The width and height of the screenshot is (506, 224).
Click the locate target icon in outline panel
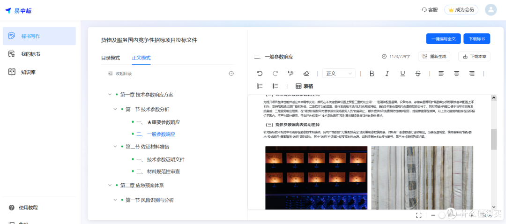click(231, 74)
